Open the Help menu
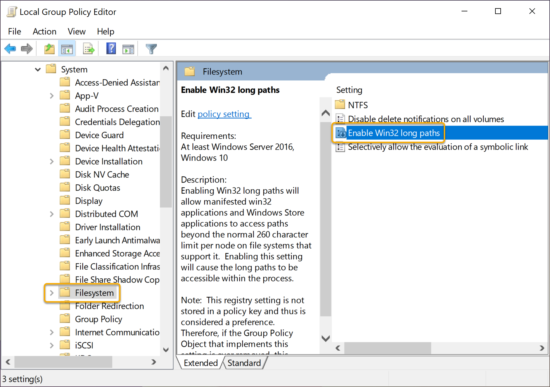Image resolution: width=550 pixels, height=387 pixels. point(106,31)
